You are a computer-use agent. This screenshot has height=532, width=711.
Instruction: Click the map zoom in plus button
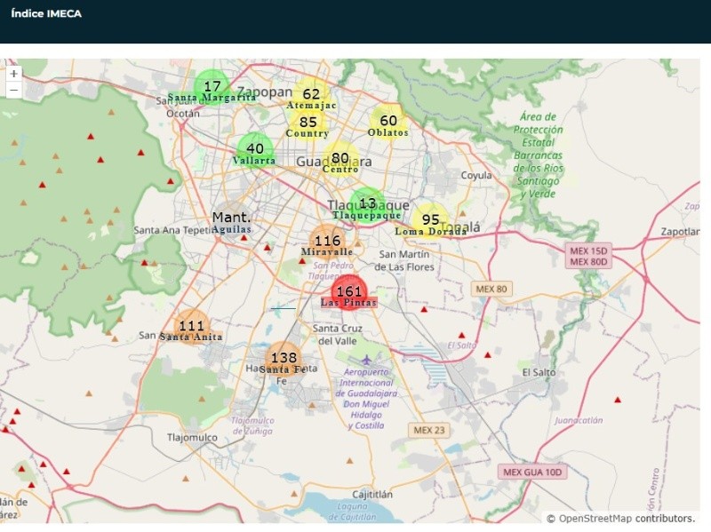click(13, 74)
